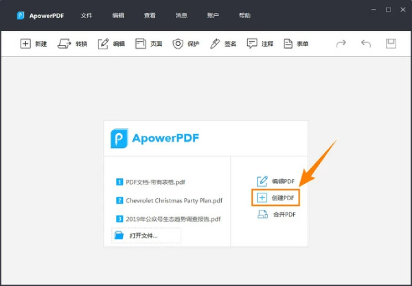The image size is (412, 286).
Task: Click the 注释 comment bubble icon
Action: pyautogui.click(x=252, y=44)
